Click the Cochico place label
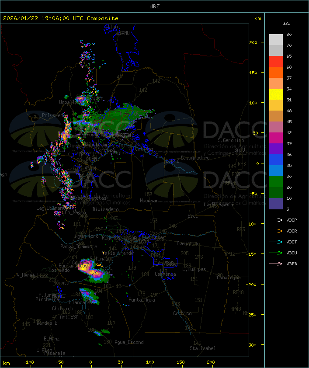Viewport: 309px width, 368px height. pos(182,313)
